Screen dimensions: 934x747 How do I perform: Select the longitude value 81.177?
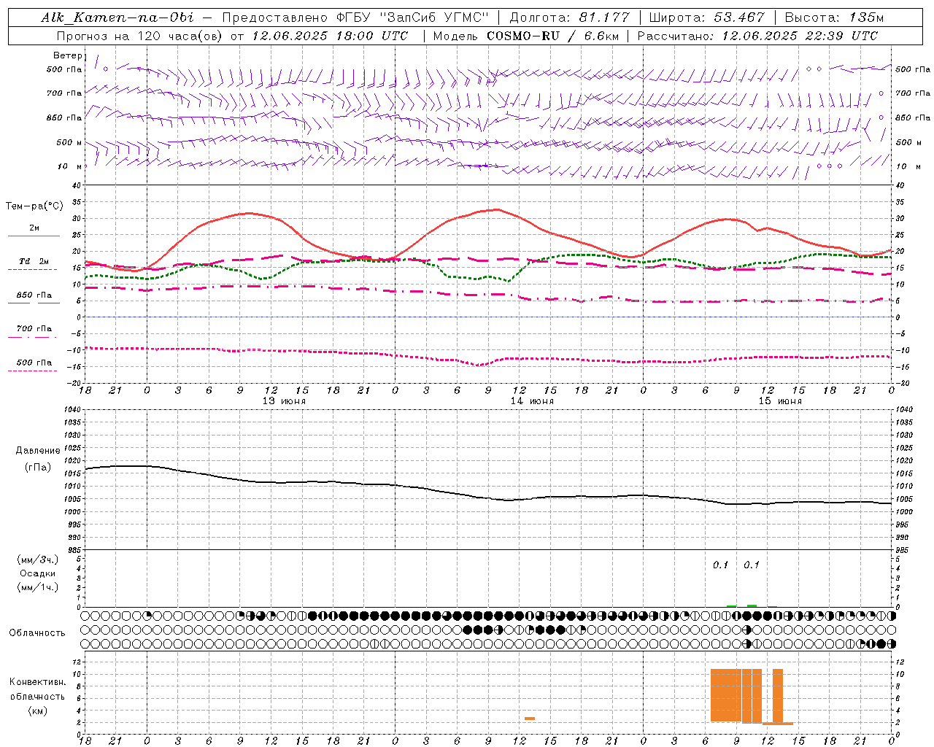(604, 18)
